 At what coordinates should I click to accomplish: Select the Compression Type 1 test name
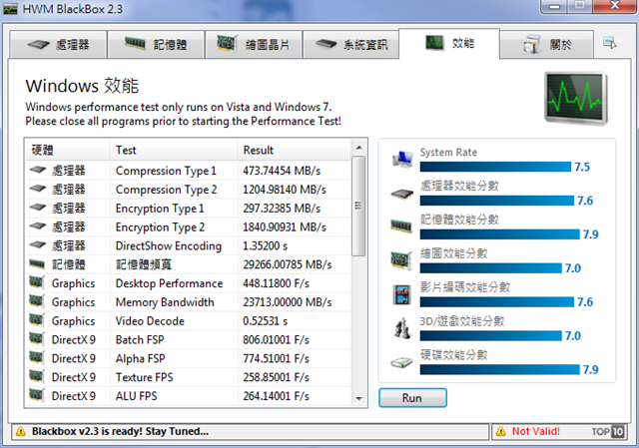166,171
